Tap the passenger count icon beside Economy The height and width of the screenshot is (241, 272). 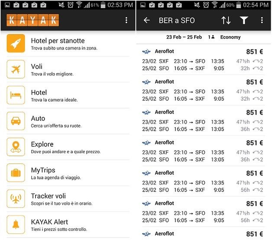click(211, 37)
